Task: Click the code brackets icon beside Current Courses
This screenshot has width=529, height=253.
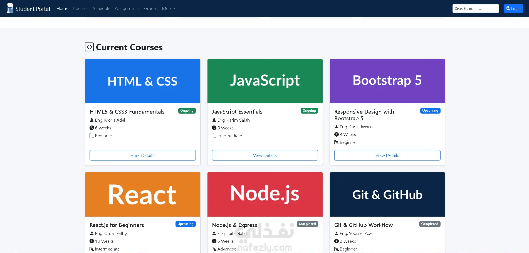Action: click(89, 47)
